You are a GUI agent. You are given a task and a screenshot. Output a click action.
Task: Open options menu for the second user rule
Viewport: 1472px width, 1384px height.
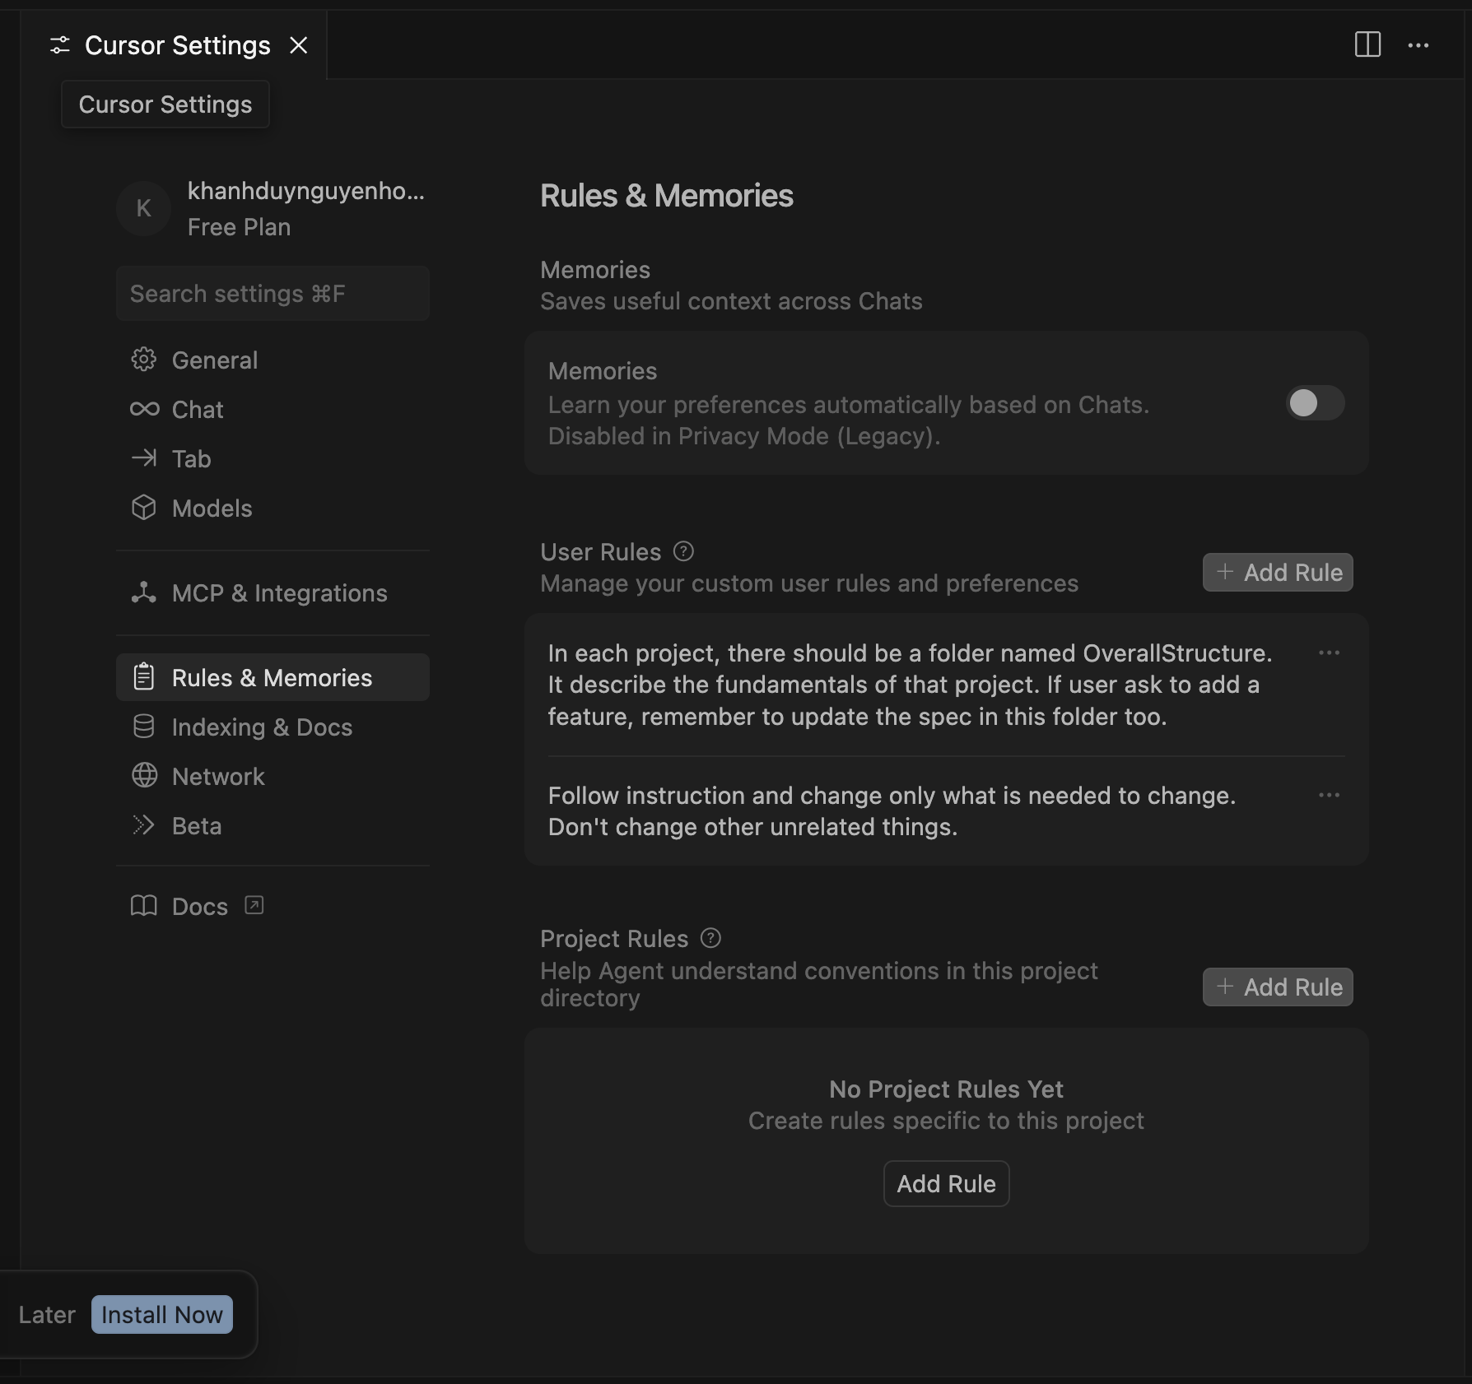pyautogui.click(x=1328, y=794)
